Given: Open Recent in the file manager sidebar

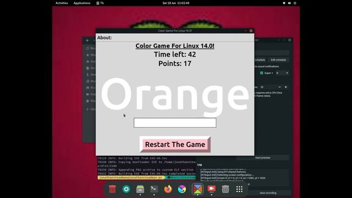Looking at the screenshot, I should (x=91, y=48).
